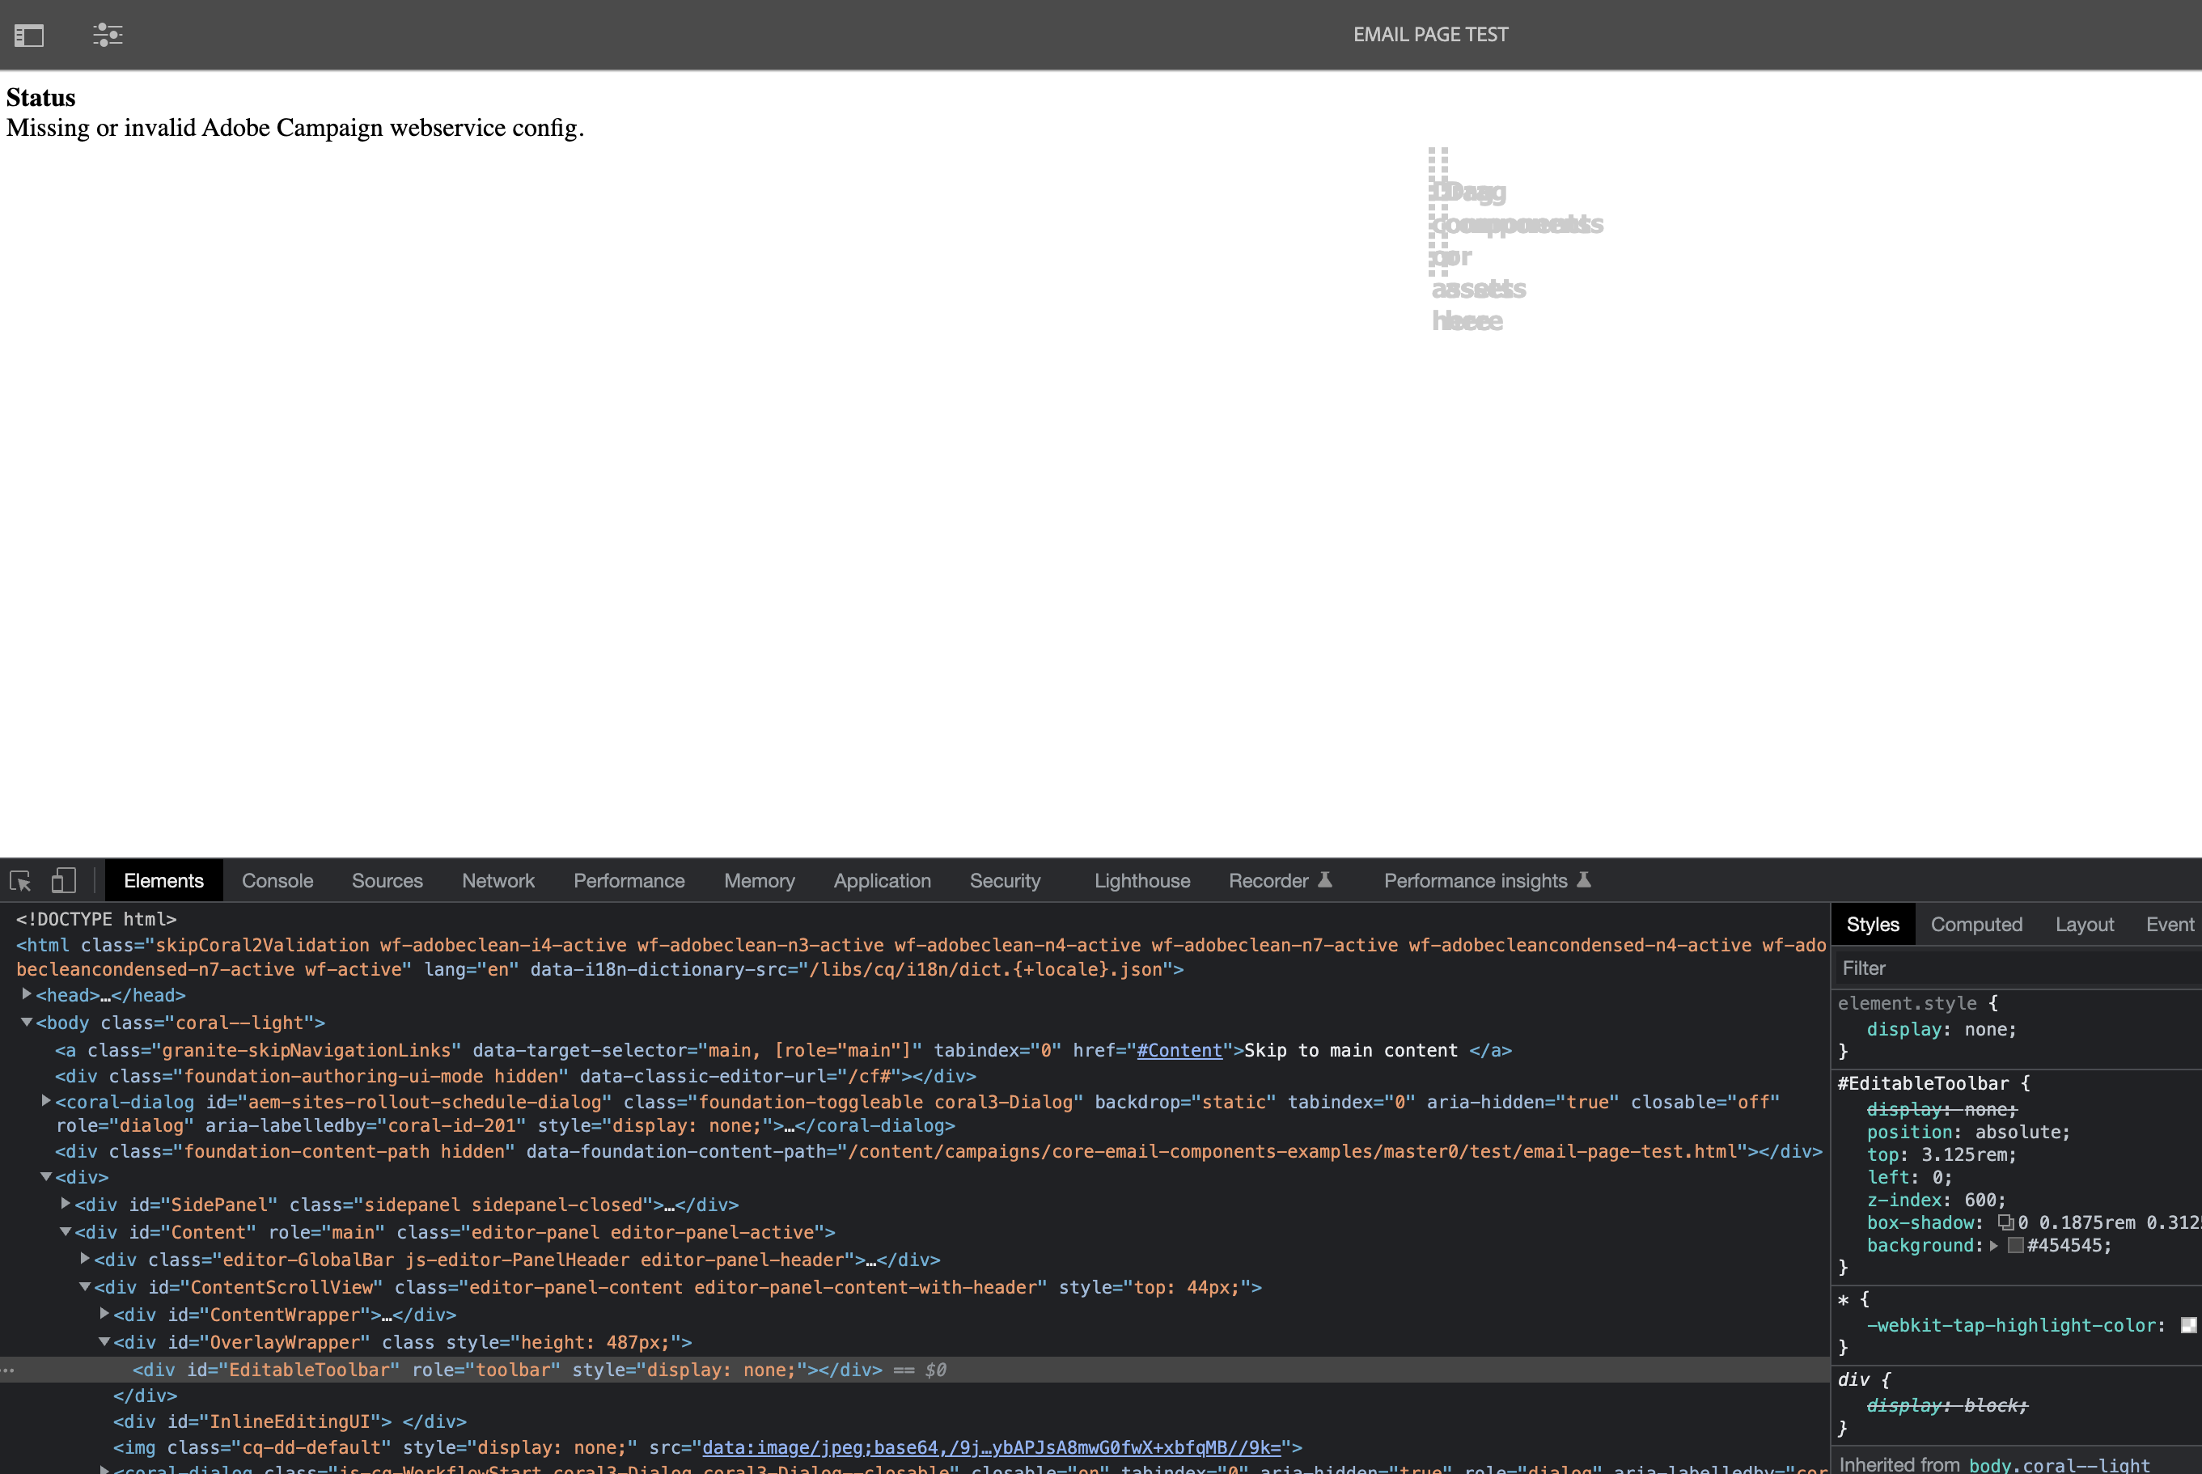Click the ellipsis beside EditableToolbar div
2202x1474 pixels.
coord(8,1370)
